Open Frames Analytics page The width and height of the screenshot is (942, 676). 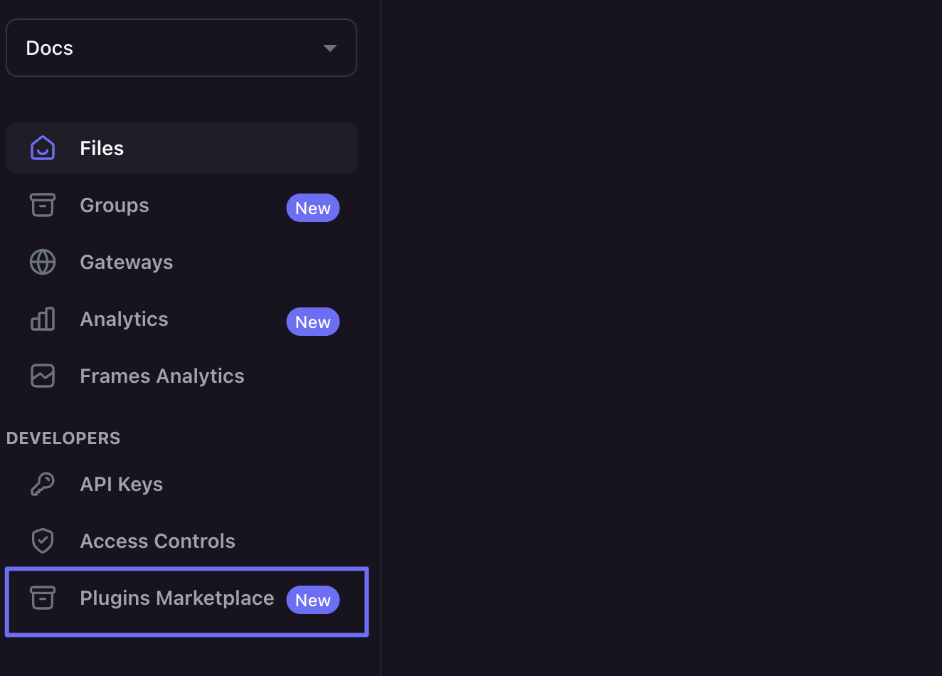coord(162,376)
